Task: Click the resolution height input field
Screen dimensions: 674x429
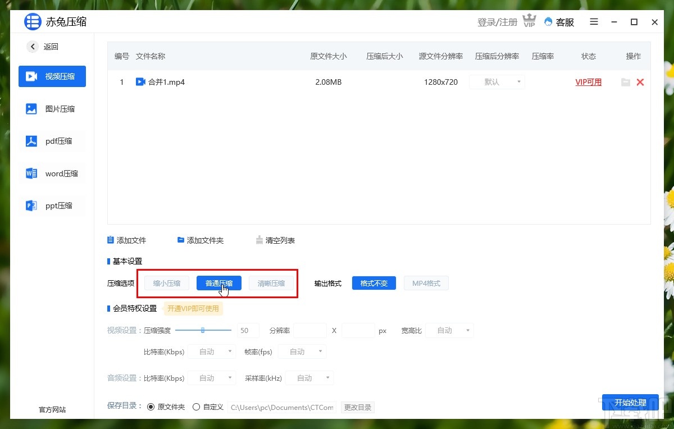Action: click(x=358, y=330)
